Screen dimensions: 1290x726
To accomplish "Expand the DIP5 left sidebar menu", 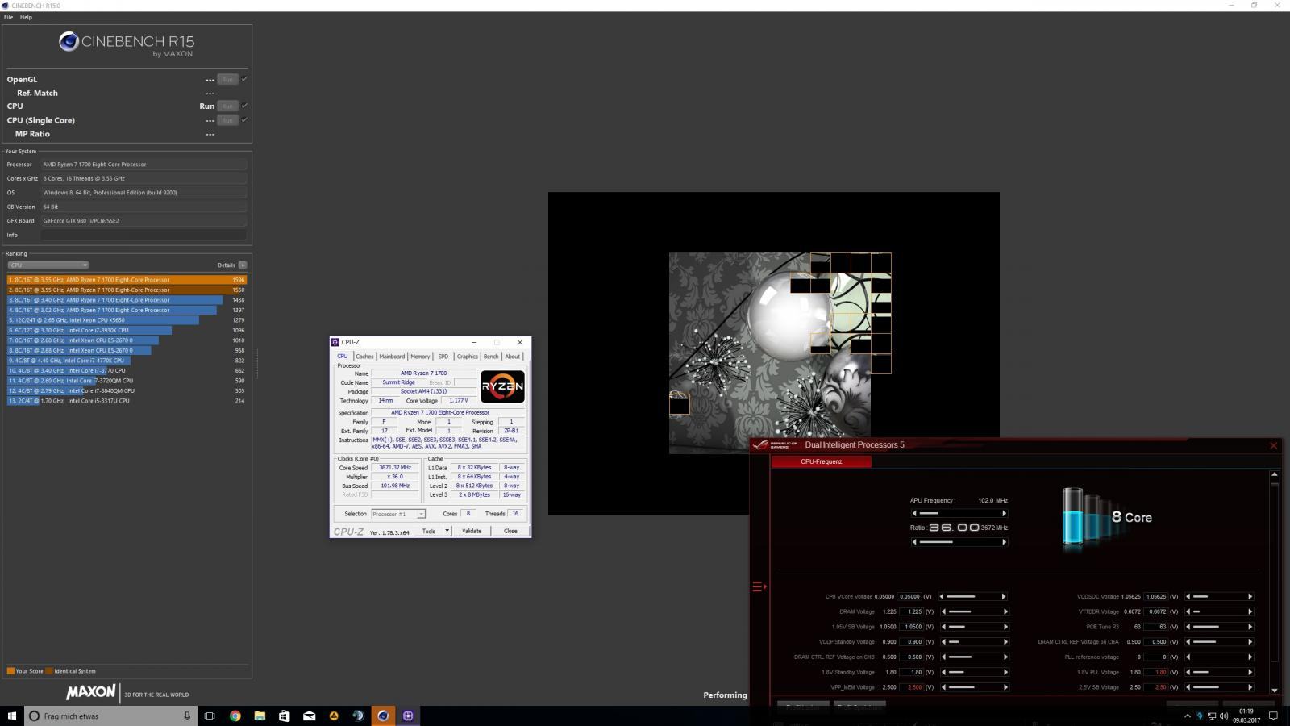I will pos(759,586).
